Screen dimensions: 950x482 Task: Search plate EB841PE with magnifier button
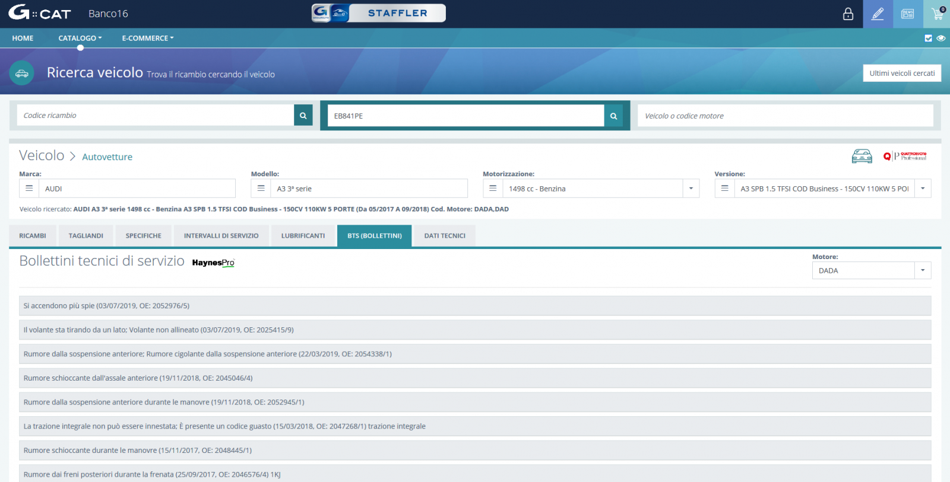click(x=613, y=116)
